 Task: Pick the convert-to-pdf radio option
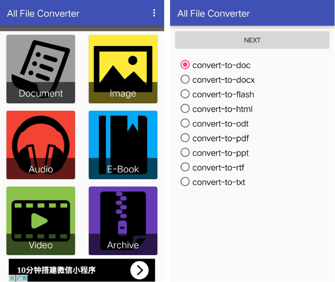[215, 138]
